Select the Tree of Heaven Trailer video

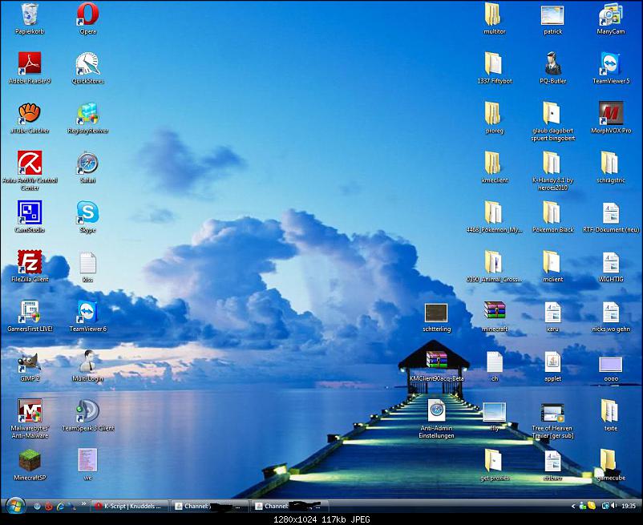click(552, 413)
